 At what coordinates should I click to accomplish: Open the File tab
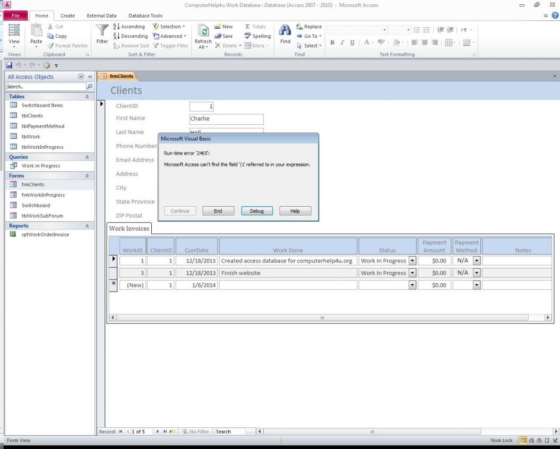(x=15, y=16)
